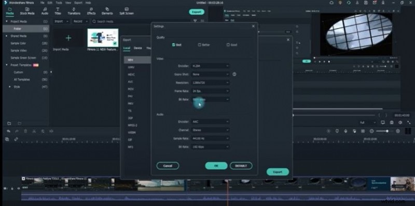Click Cancel in Settings dialog
This screenshot has width=415, height=206.
pos(168,166)
